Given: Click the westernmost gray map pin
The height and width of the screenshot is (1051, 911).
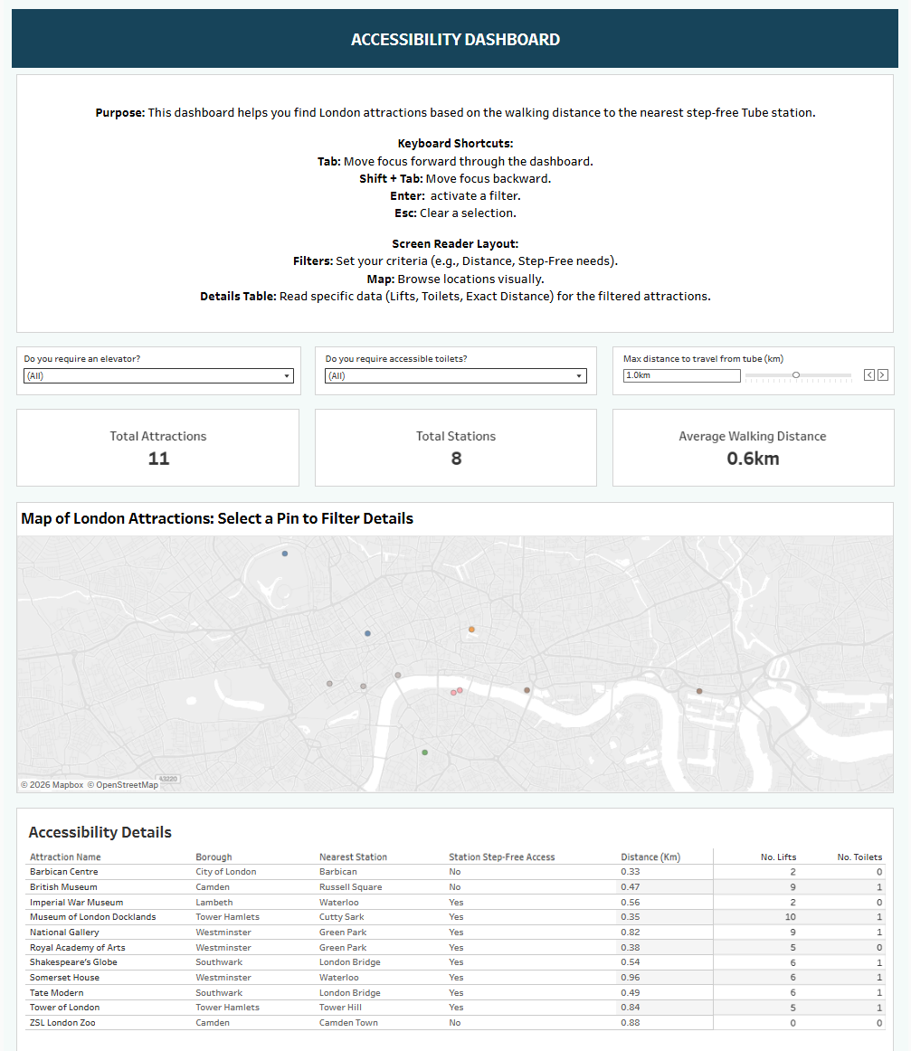Looking at the screenshot, I should [329, 684].
